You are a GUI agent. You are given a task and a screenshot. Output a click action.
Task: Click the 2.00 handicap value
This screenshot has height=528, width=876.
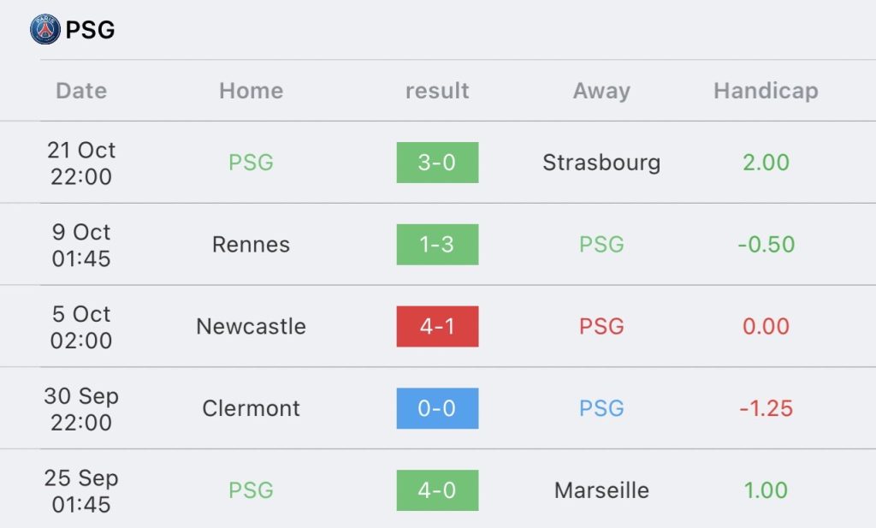(x=766, y=163)
